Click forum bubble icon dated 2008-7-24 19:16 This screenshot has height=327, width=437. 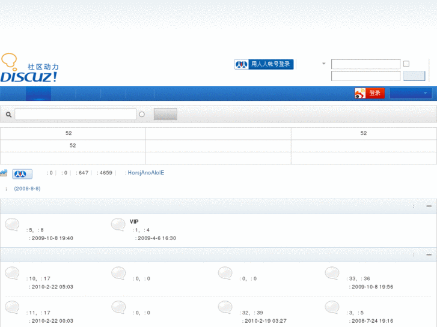(332, 308)
